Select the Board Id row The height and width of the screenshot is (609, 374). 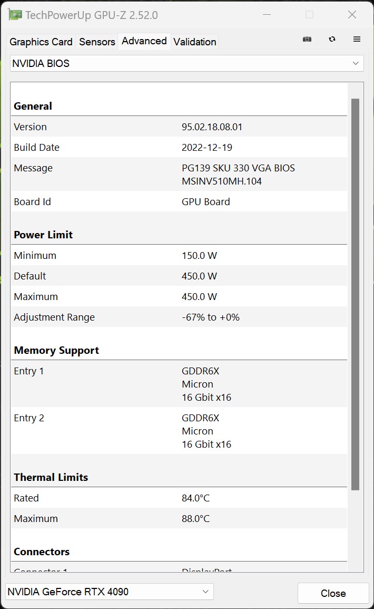[x=179, y=201]
